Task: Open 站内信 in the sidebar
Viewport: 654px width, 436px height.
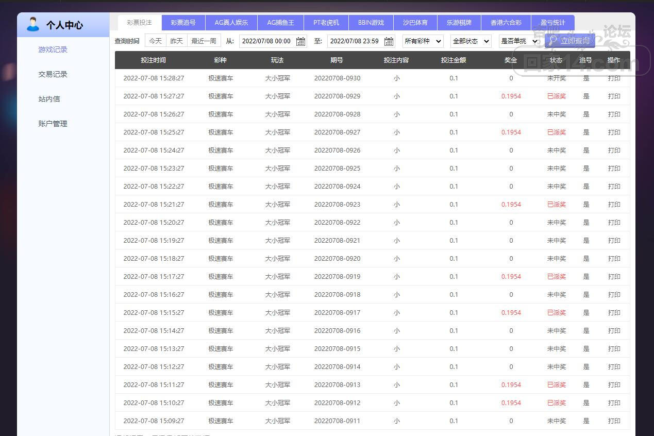Action: click(49, 99)
